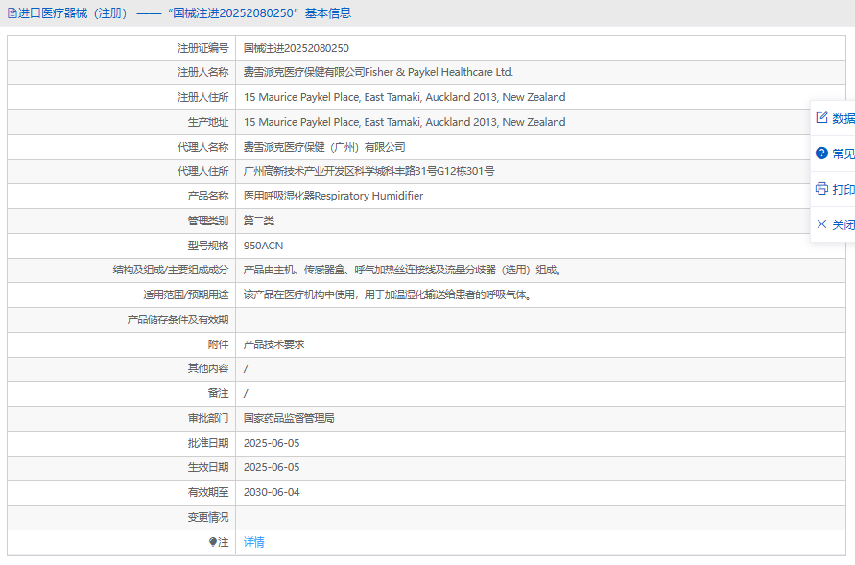855x565 pixels.
Task: Click the 国家药品监督管理局 approval department value
Action: (x=289, y=418)
